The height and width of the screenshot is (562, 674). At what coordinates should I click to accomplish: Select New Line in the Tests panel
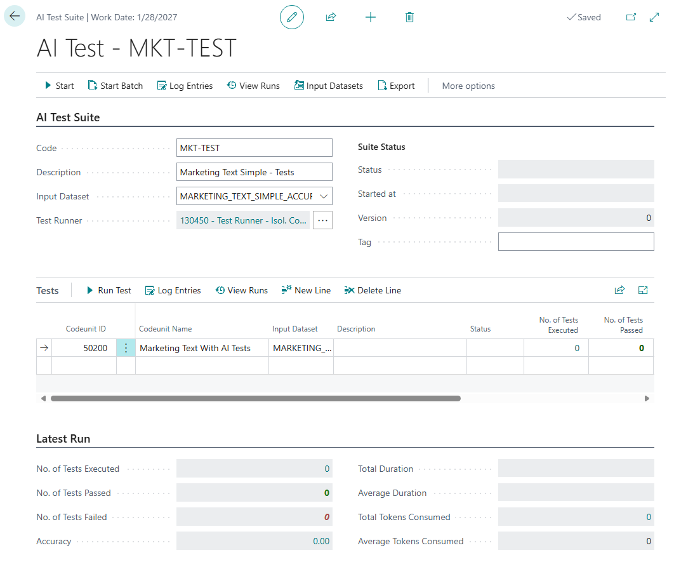[306, 290]
